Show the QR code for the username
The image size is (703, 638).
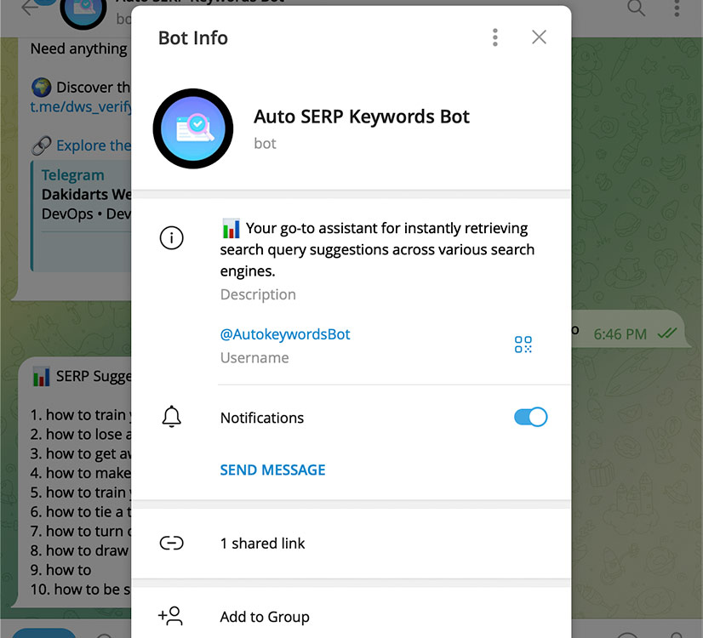523,345
